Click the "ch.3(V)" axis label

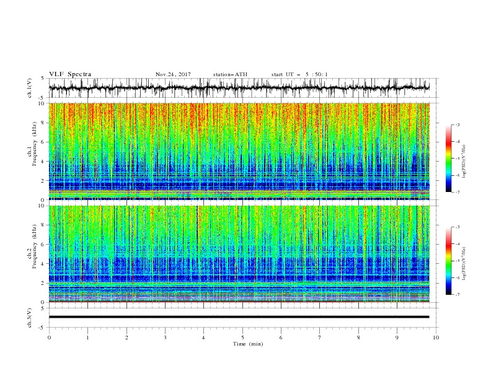coord(30,318)
